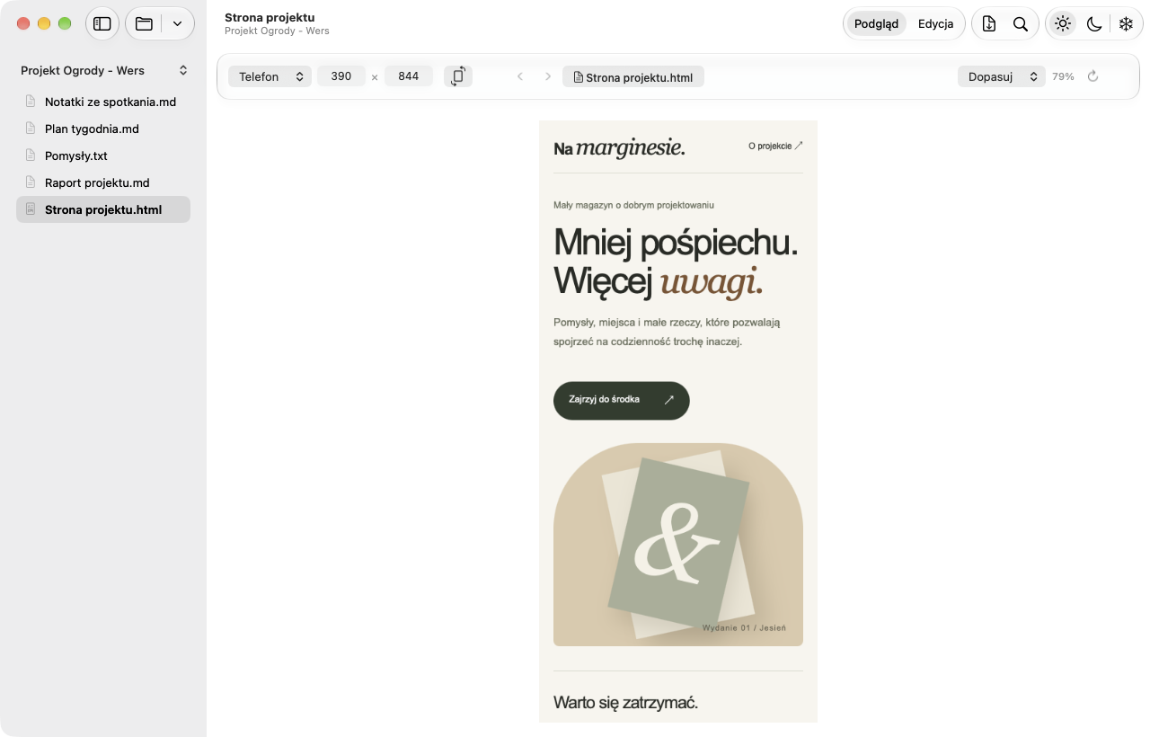
Task: Switch to Edycja mode
Action: click(935, 24)
